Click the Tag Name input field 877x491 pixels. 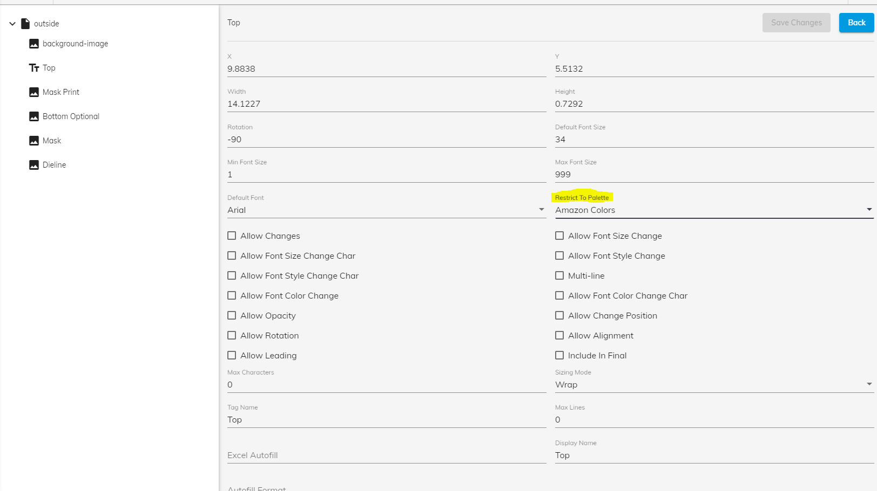point(387,420)
